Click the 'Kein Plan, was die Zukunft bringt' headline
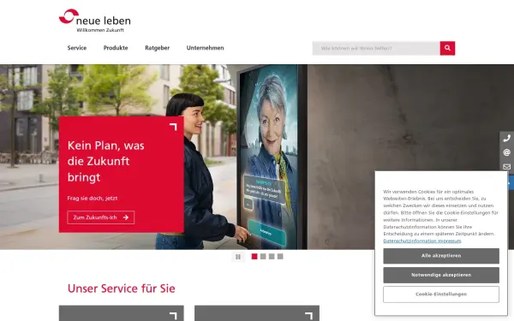 pos(106,161)
